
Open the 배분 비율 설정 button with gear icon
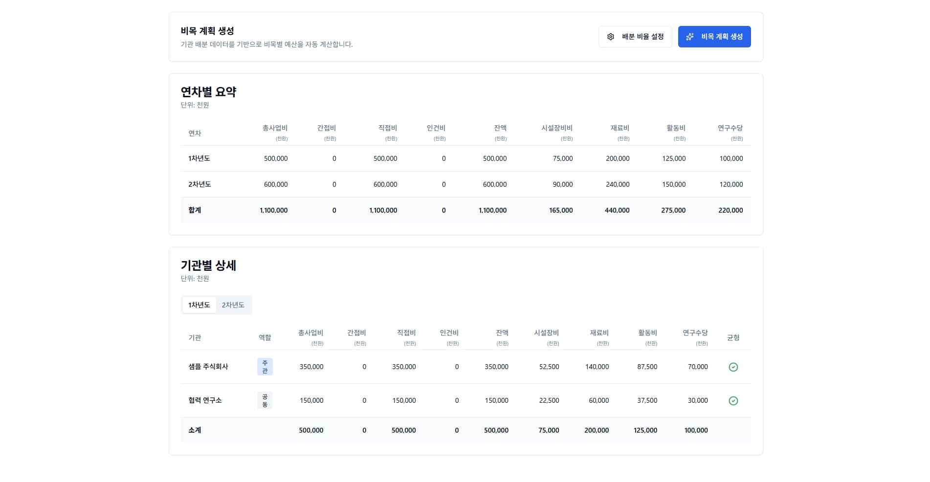click(635, 37)
